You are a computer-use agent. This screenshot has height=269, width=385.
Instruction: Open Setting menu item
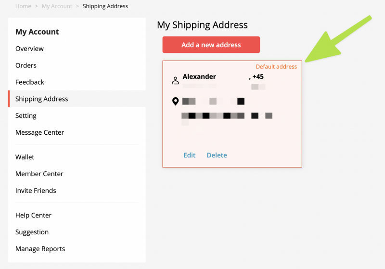(26, 115)
